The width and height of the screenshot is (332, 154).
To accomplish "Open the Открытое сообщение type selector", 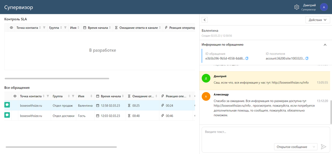I will [x=296, y=146].
